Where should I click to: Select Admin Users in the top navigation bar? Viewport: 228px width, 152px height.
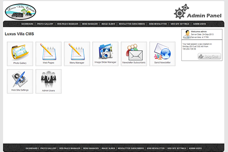pyautogui.click(x=200, y=24)
